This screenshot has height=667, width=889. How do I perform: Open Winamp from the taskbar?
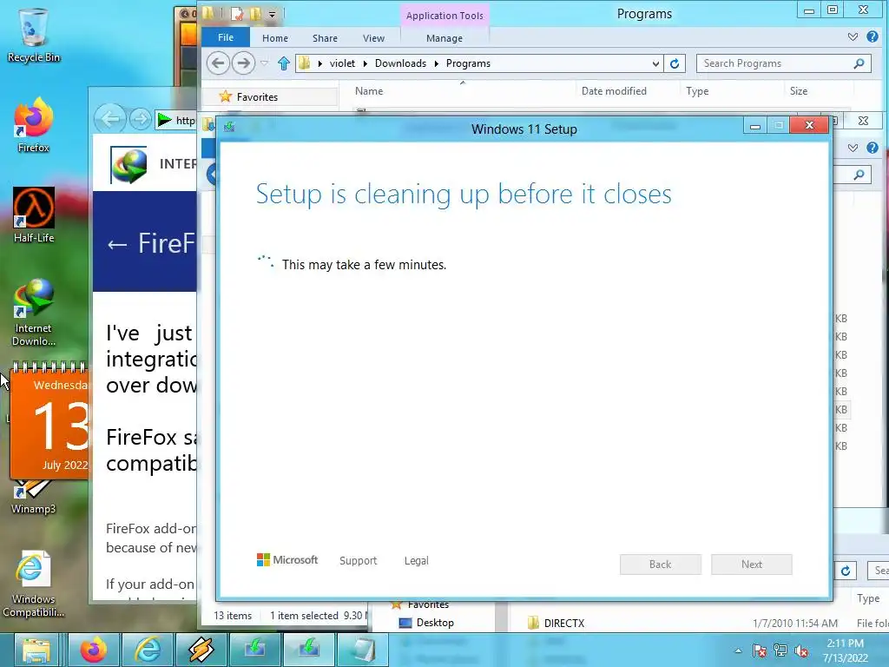[201, 650]
